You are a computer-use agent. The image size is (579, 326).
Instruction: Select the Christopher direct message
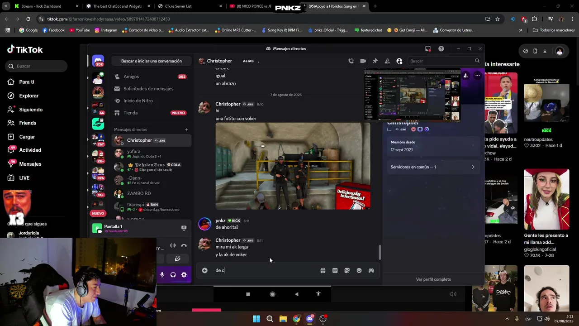click(x=151, y=140)
